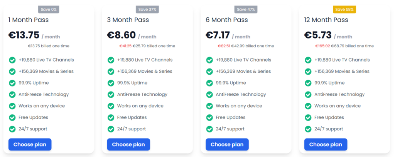Click Free Updates checkmark in 6 Month Pass
The image size is (395, 157).
(x=209, y=118)
